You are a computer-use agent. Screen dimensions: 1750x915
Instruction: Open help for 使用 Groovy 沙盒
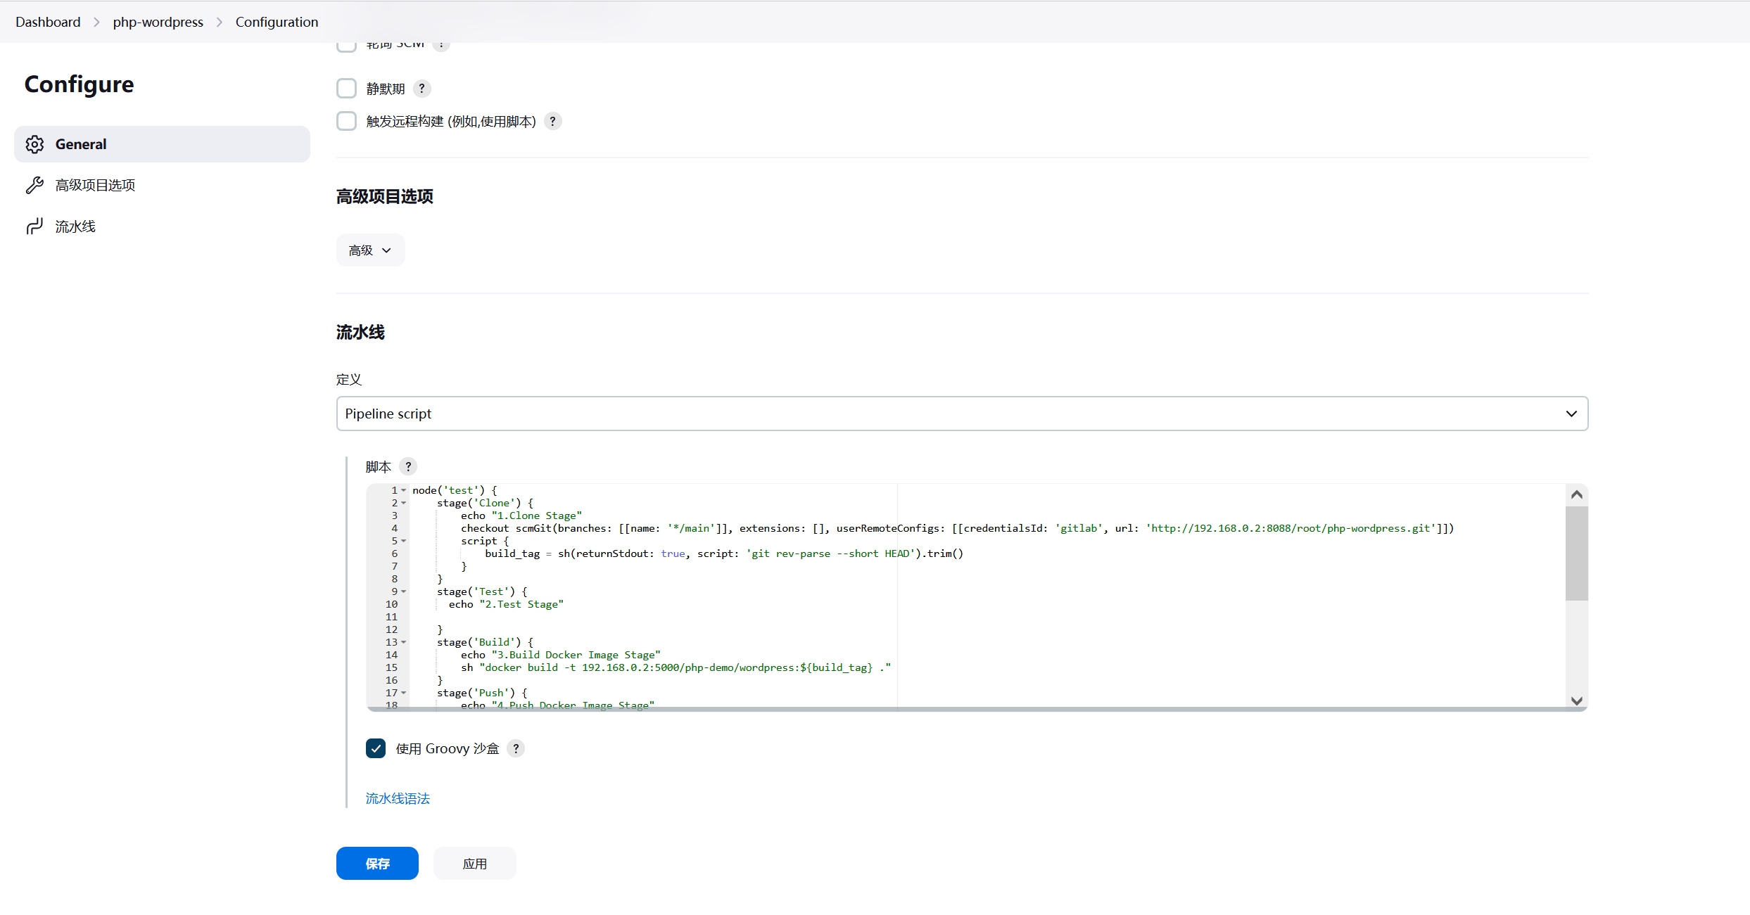point(516,748)
